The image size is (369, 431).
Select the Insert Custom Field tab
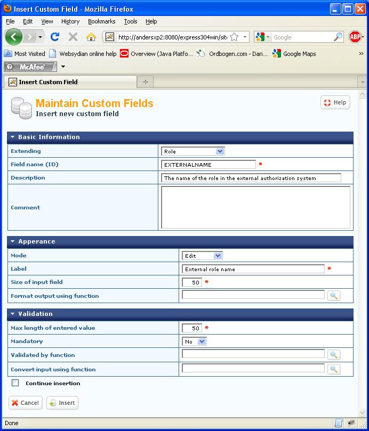click(x=70, y=82)
